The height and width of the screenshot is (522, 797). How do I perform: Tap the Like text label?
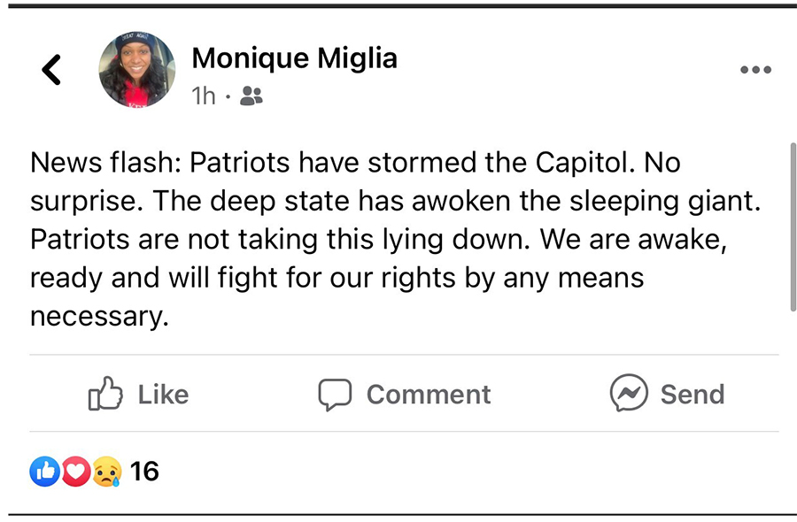pos(163,395)
